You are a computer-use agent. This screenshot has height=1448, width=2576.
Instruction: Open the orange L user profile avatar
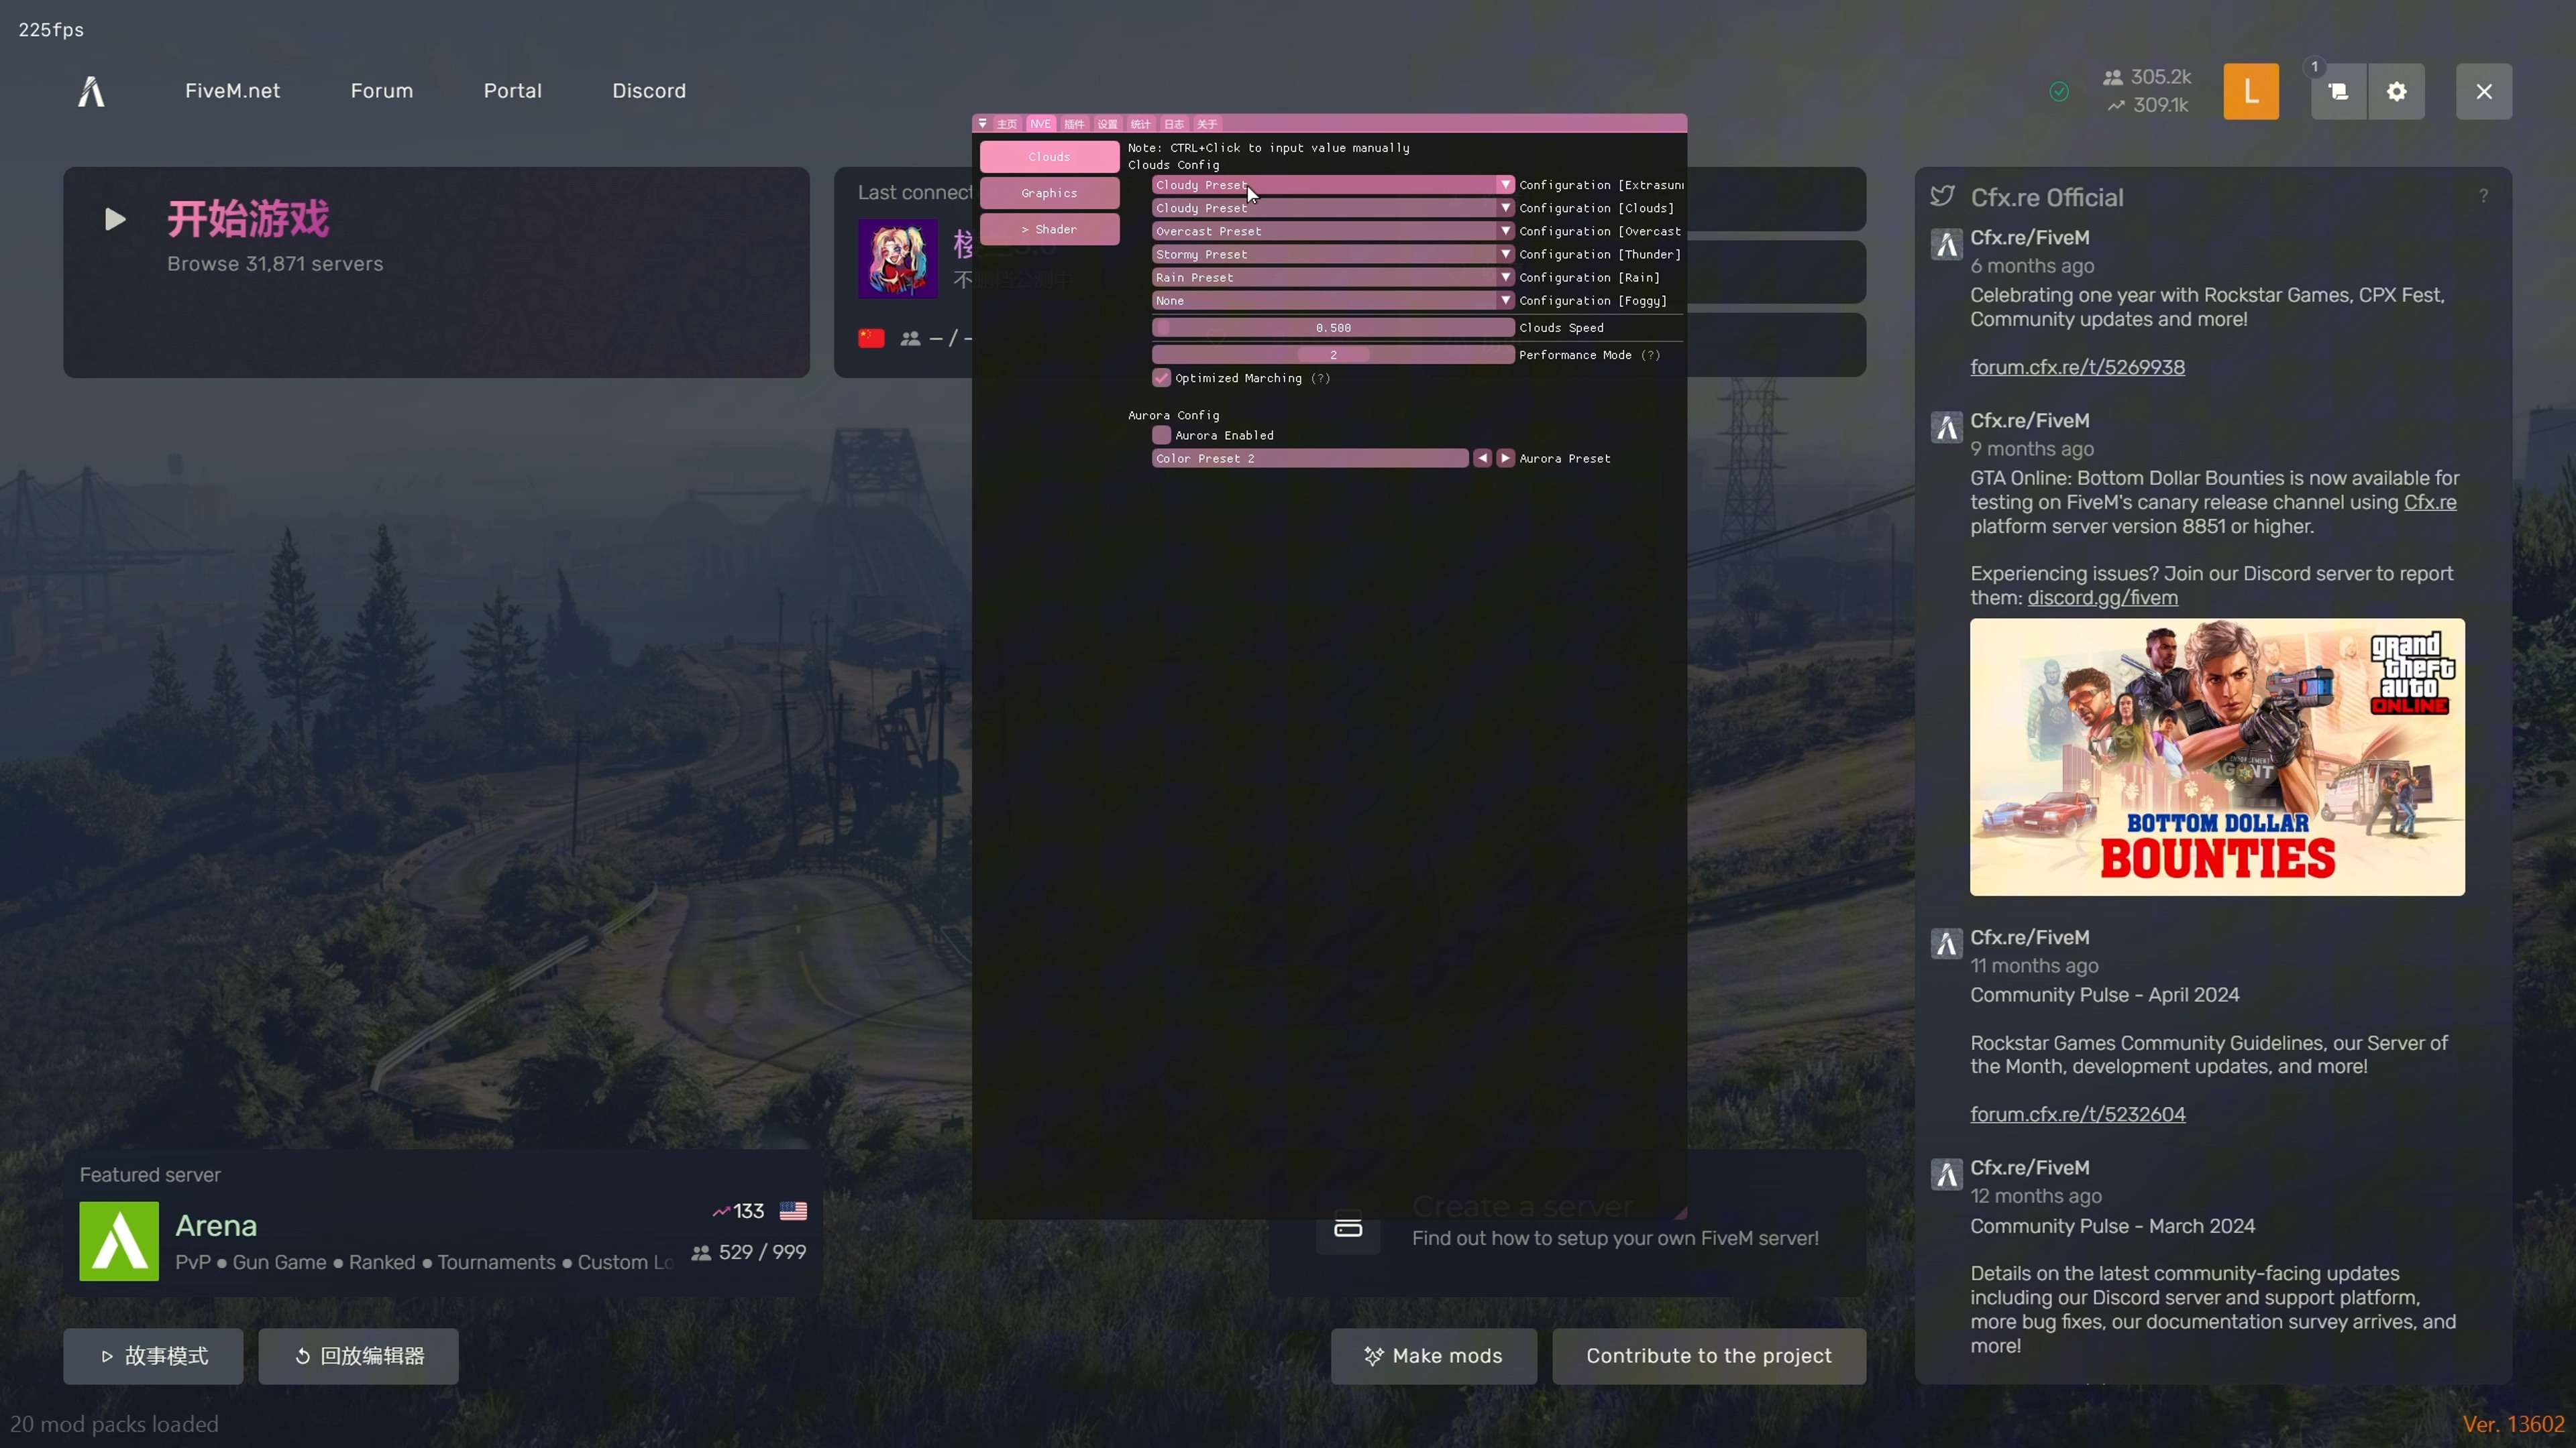coord(2250,92)
